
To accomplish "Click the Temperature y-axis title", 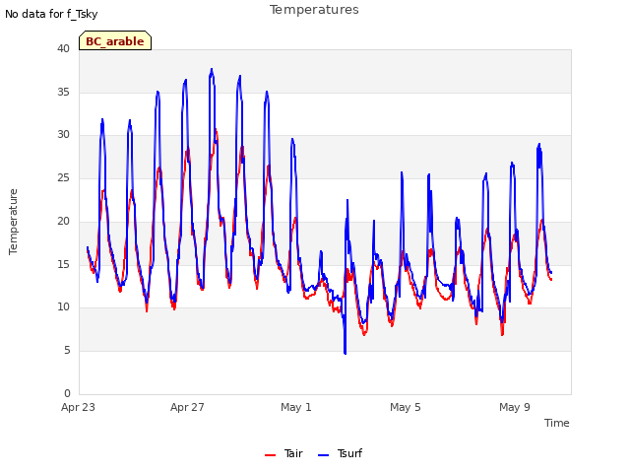I will click(13, 222).
